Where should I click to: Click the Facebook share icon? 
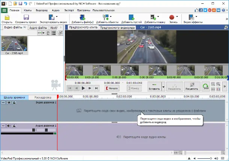pos(201,10)
